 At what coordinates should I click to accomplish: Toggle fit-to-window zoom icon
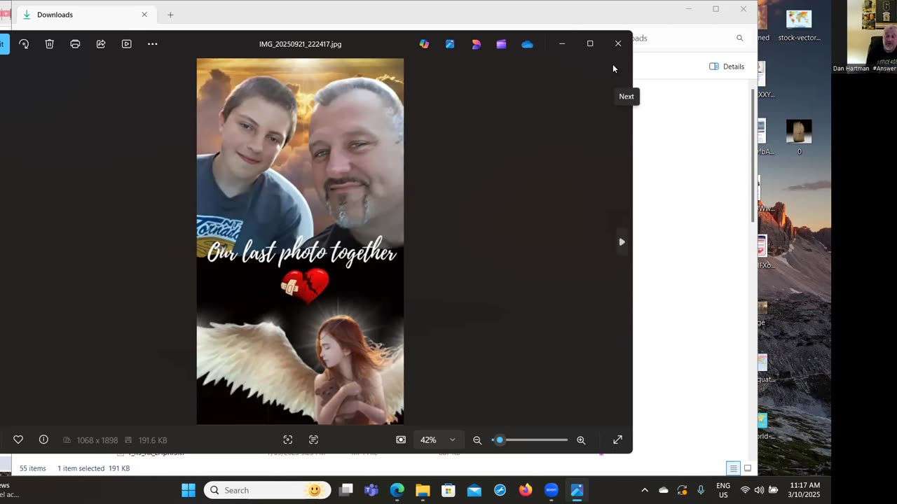[401, 440]
